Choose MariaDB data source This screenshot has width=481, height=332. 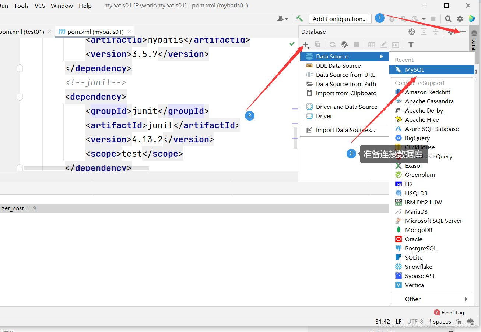432,211
